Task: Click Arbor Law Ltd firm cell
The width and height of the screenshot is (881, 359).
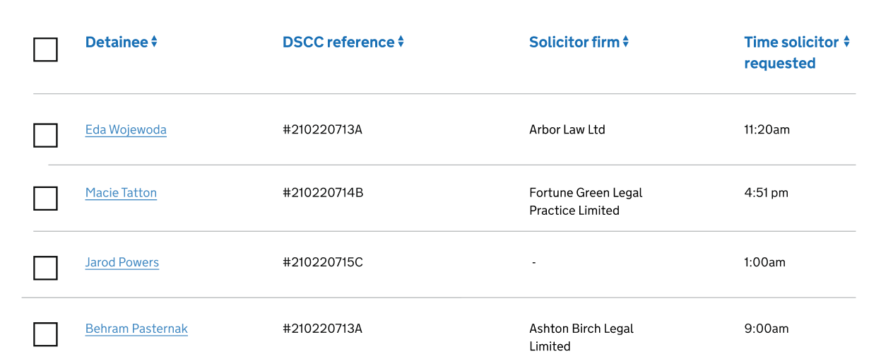Action: [567, 130]
